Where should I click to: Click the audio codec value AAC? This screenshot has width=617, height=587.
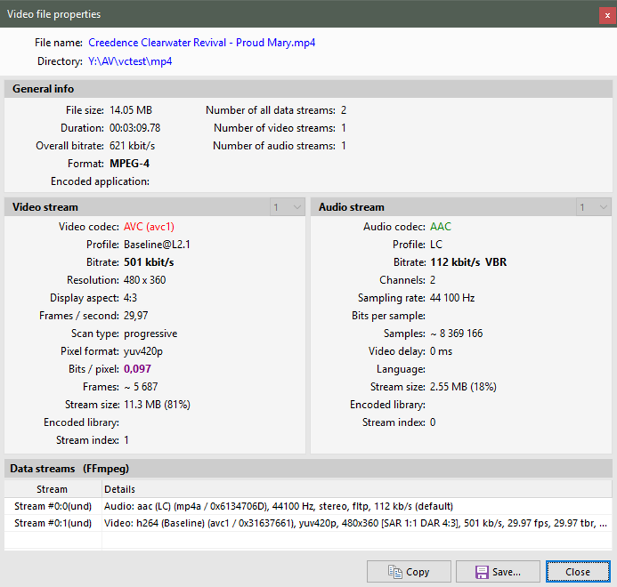pos(440,227)
